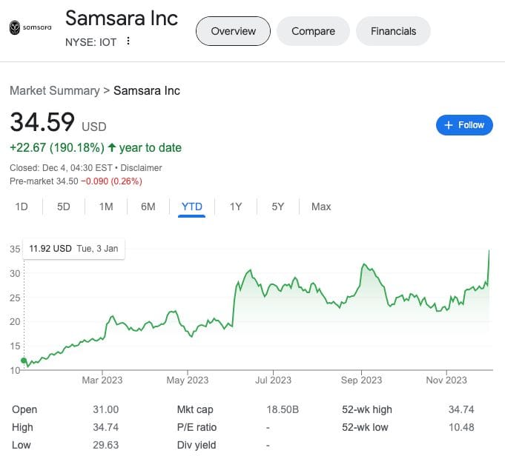505x456 pixels.
Task: Select the 1D time range
Action: [x=22, y=207]
